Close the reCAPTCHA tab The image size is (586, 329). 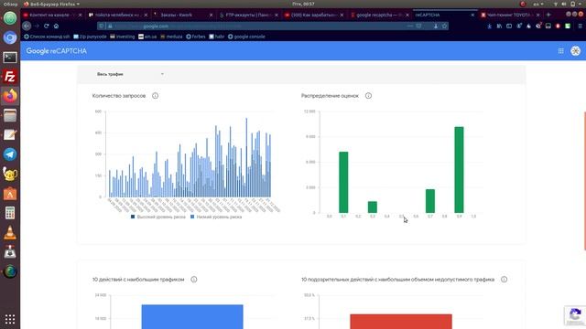tap(472, 15)
